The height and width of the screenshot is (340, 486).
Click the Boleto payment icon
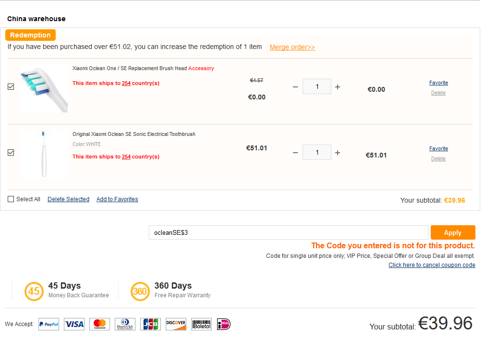click(201, 324)
